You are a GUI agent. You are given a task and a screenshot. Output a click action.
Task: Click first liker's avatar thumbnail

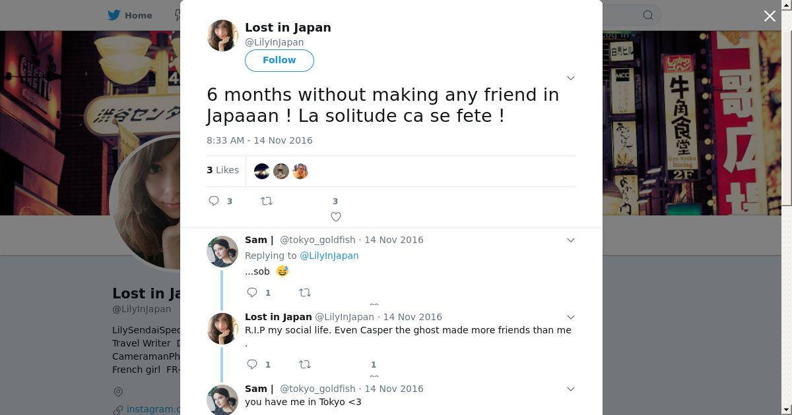click(x=262, y=171)
